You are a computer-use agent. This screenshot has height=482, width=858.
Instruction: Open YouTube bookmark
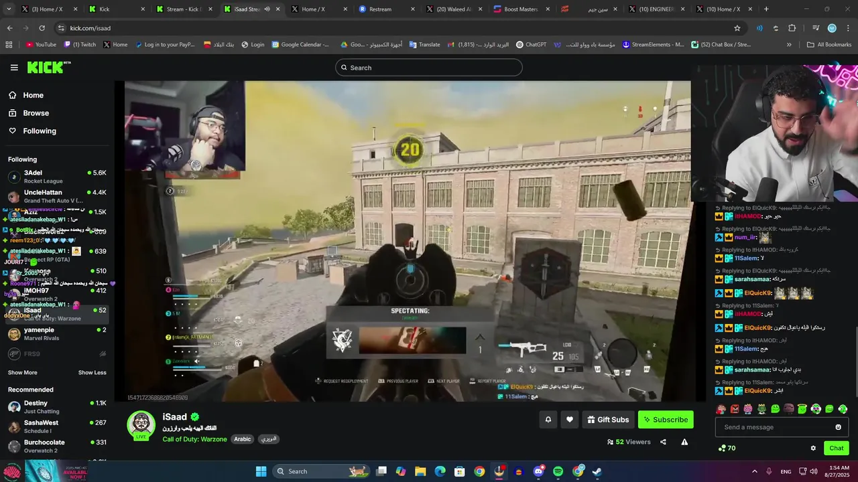coord(41,45)
